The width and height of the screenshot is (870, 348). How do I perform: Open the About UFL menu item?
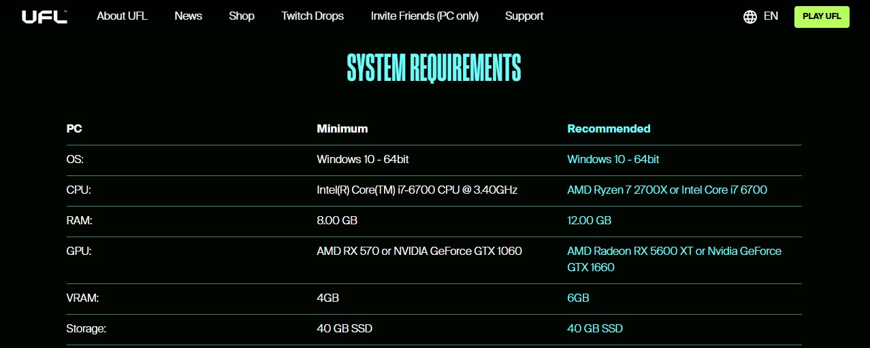coord(122,16)
